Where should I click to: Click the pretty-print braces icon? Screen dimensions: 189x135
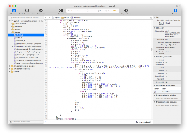(x=151, y=18)
